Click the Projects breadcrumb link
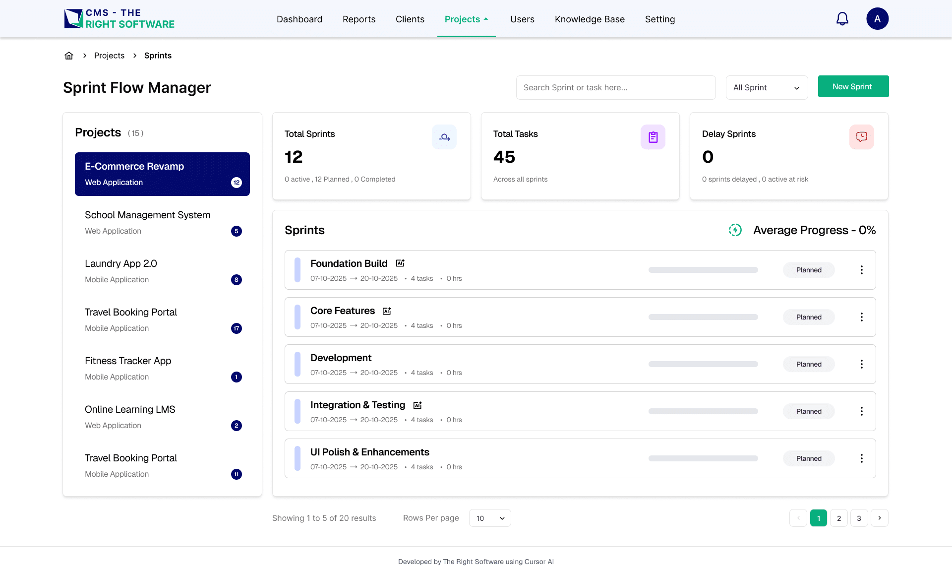 pyautogui.click(x=109, y=55)
